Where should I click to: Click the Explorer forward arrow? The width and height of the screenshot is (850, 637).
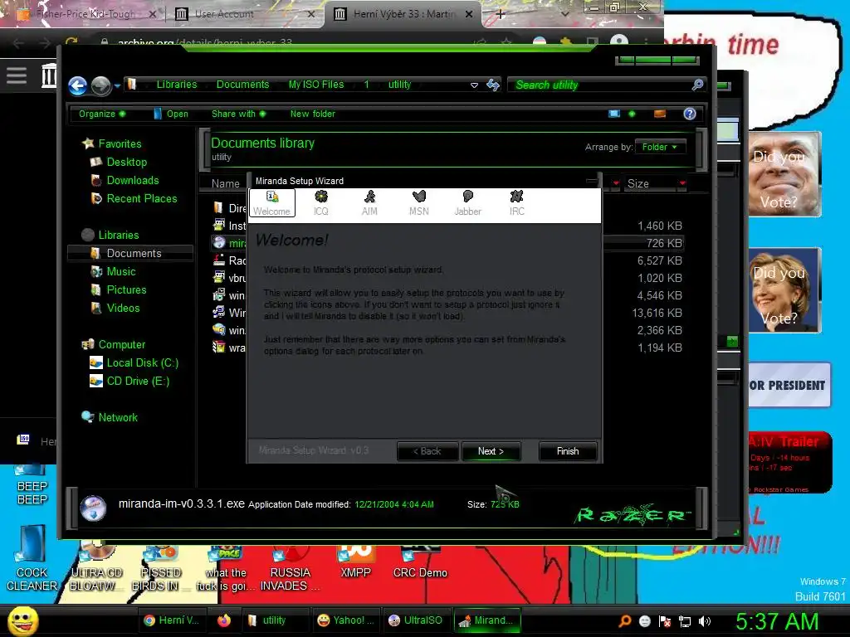[100, 85]
